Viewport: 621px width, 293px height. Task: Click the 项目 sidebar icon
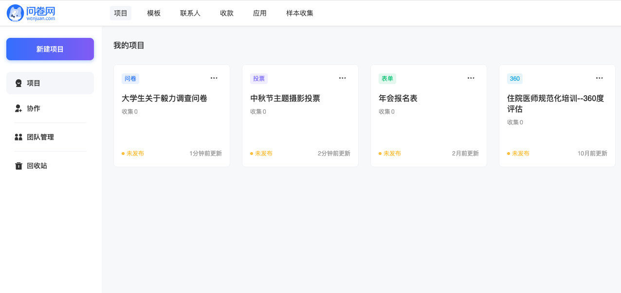click(x=18, y=83)
